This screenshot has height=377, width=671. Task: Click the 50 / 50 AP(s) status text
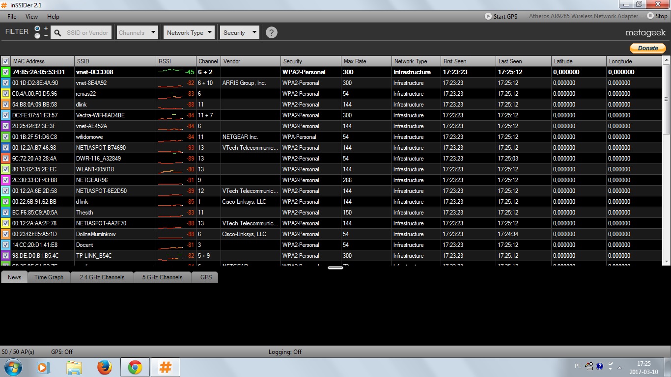pyautogui.click(x=18, y=352)
